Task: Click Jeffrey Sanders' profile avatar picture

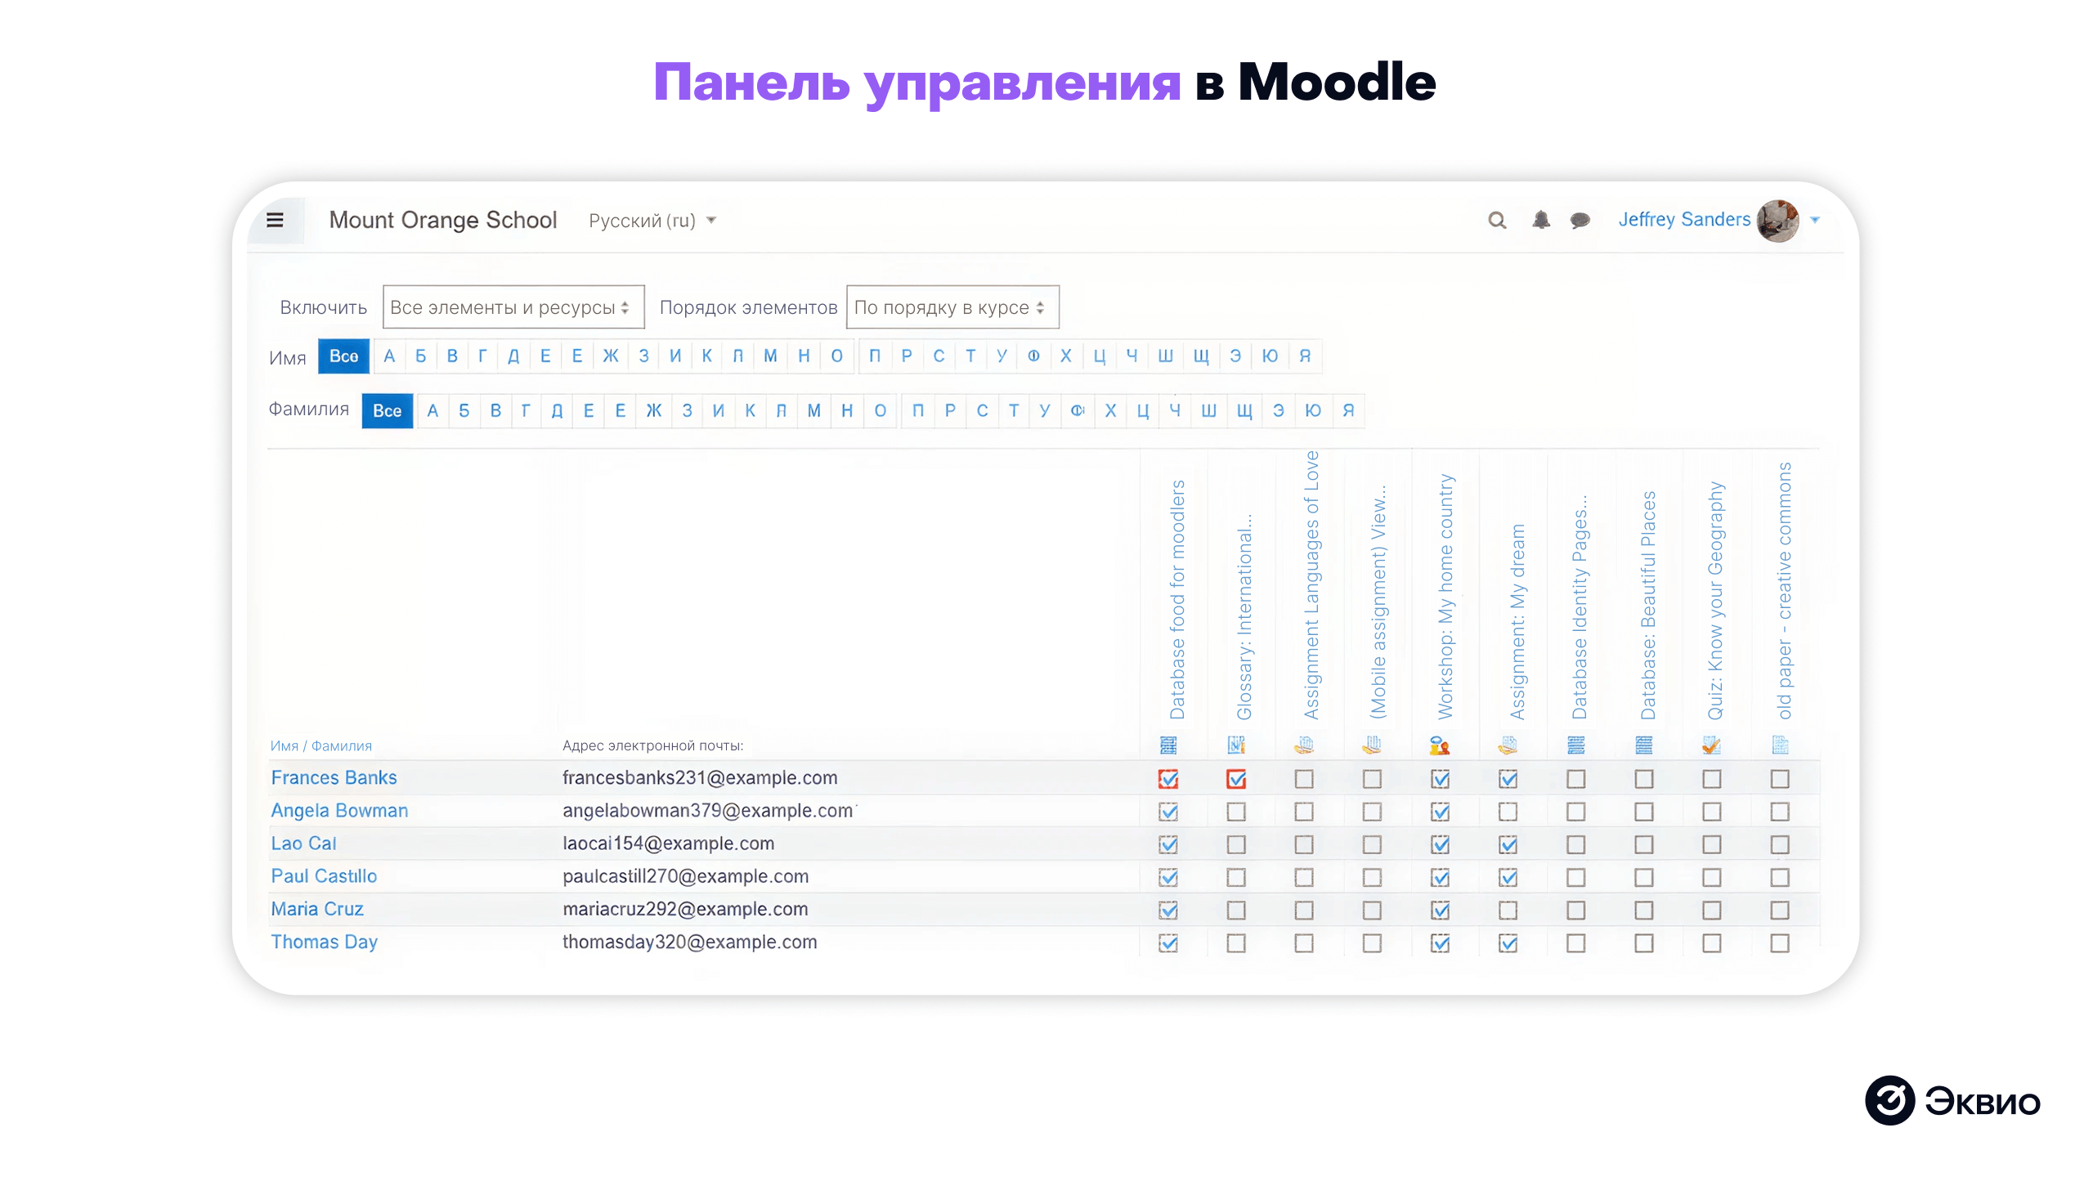Action: 1777,220
